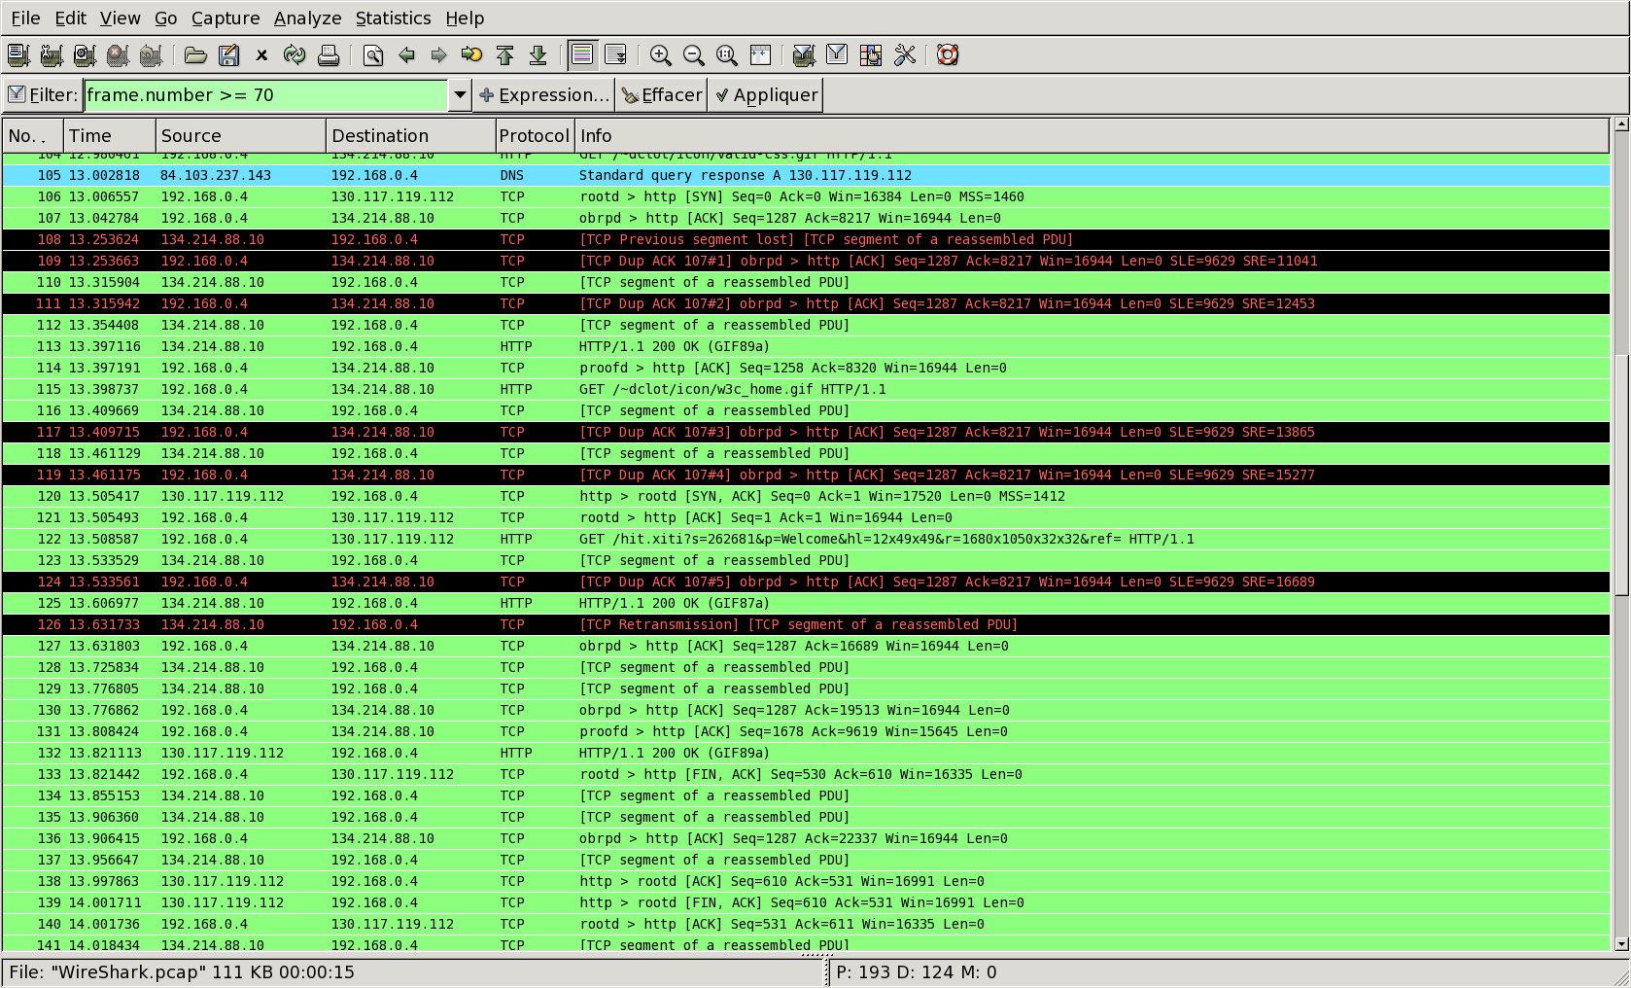1631x988 pixels.
Task: Save capture file floppy icon
Action: pyautogui.click(x=228, y=55)
